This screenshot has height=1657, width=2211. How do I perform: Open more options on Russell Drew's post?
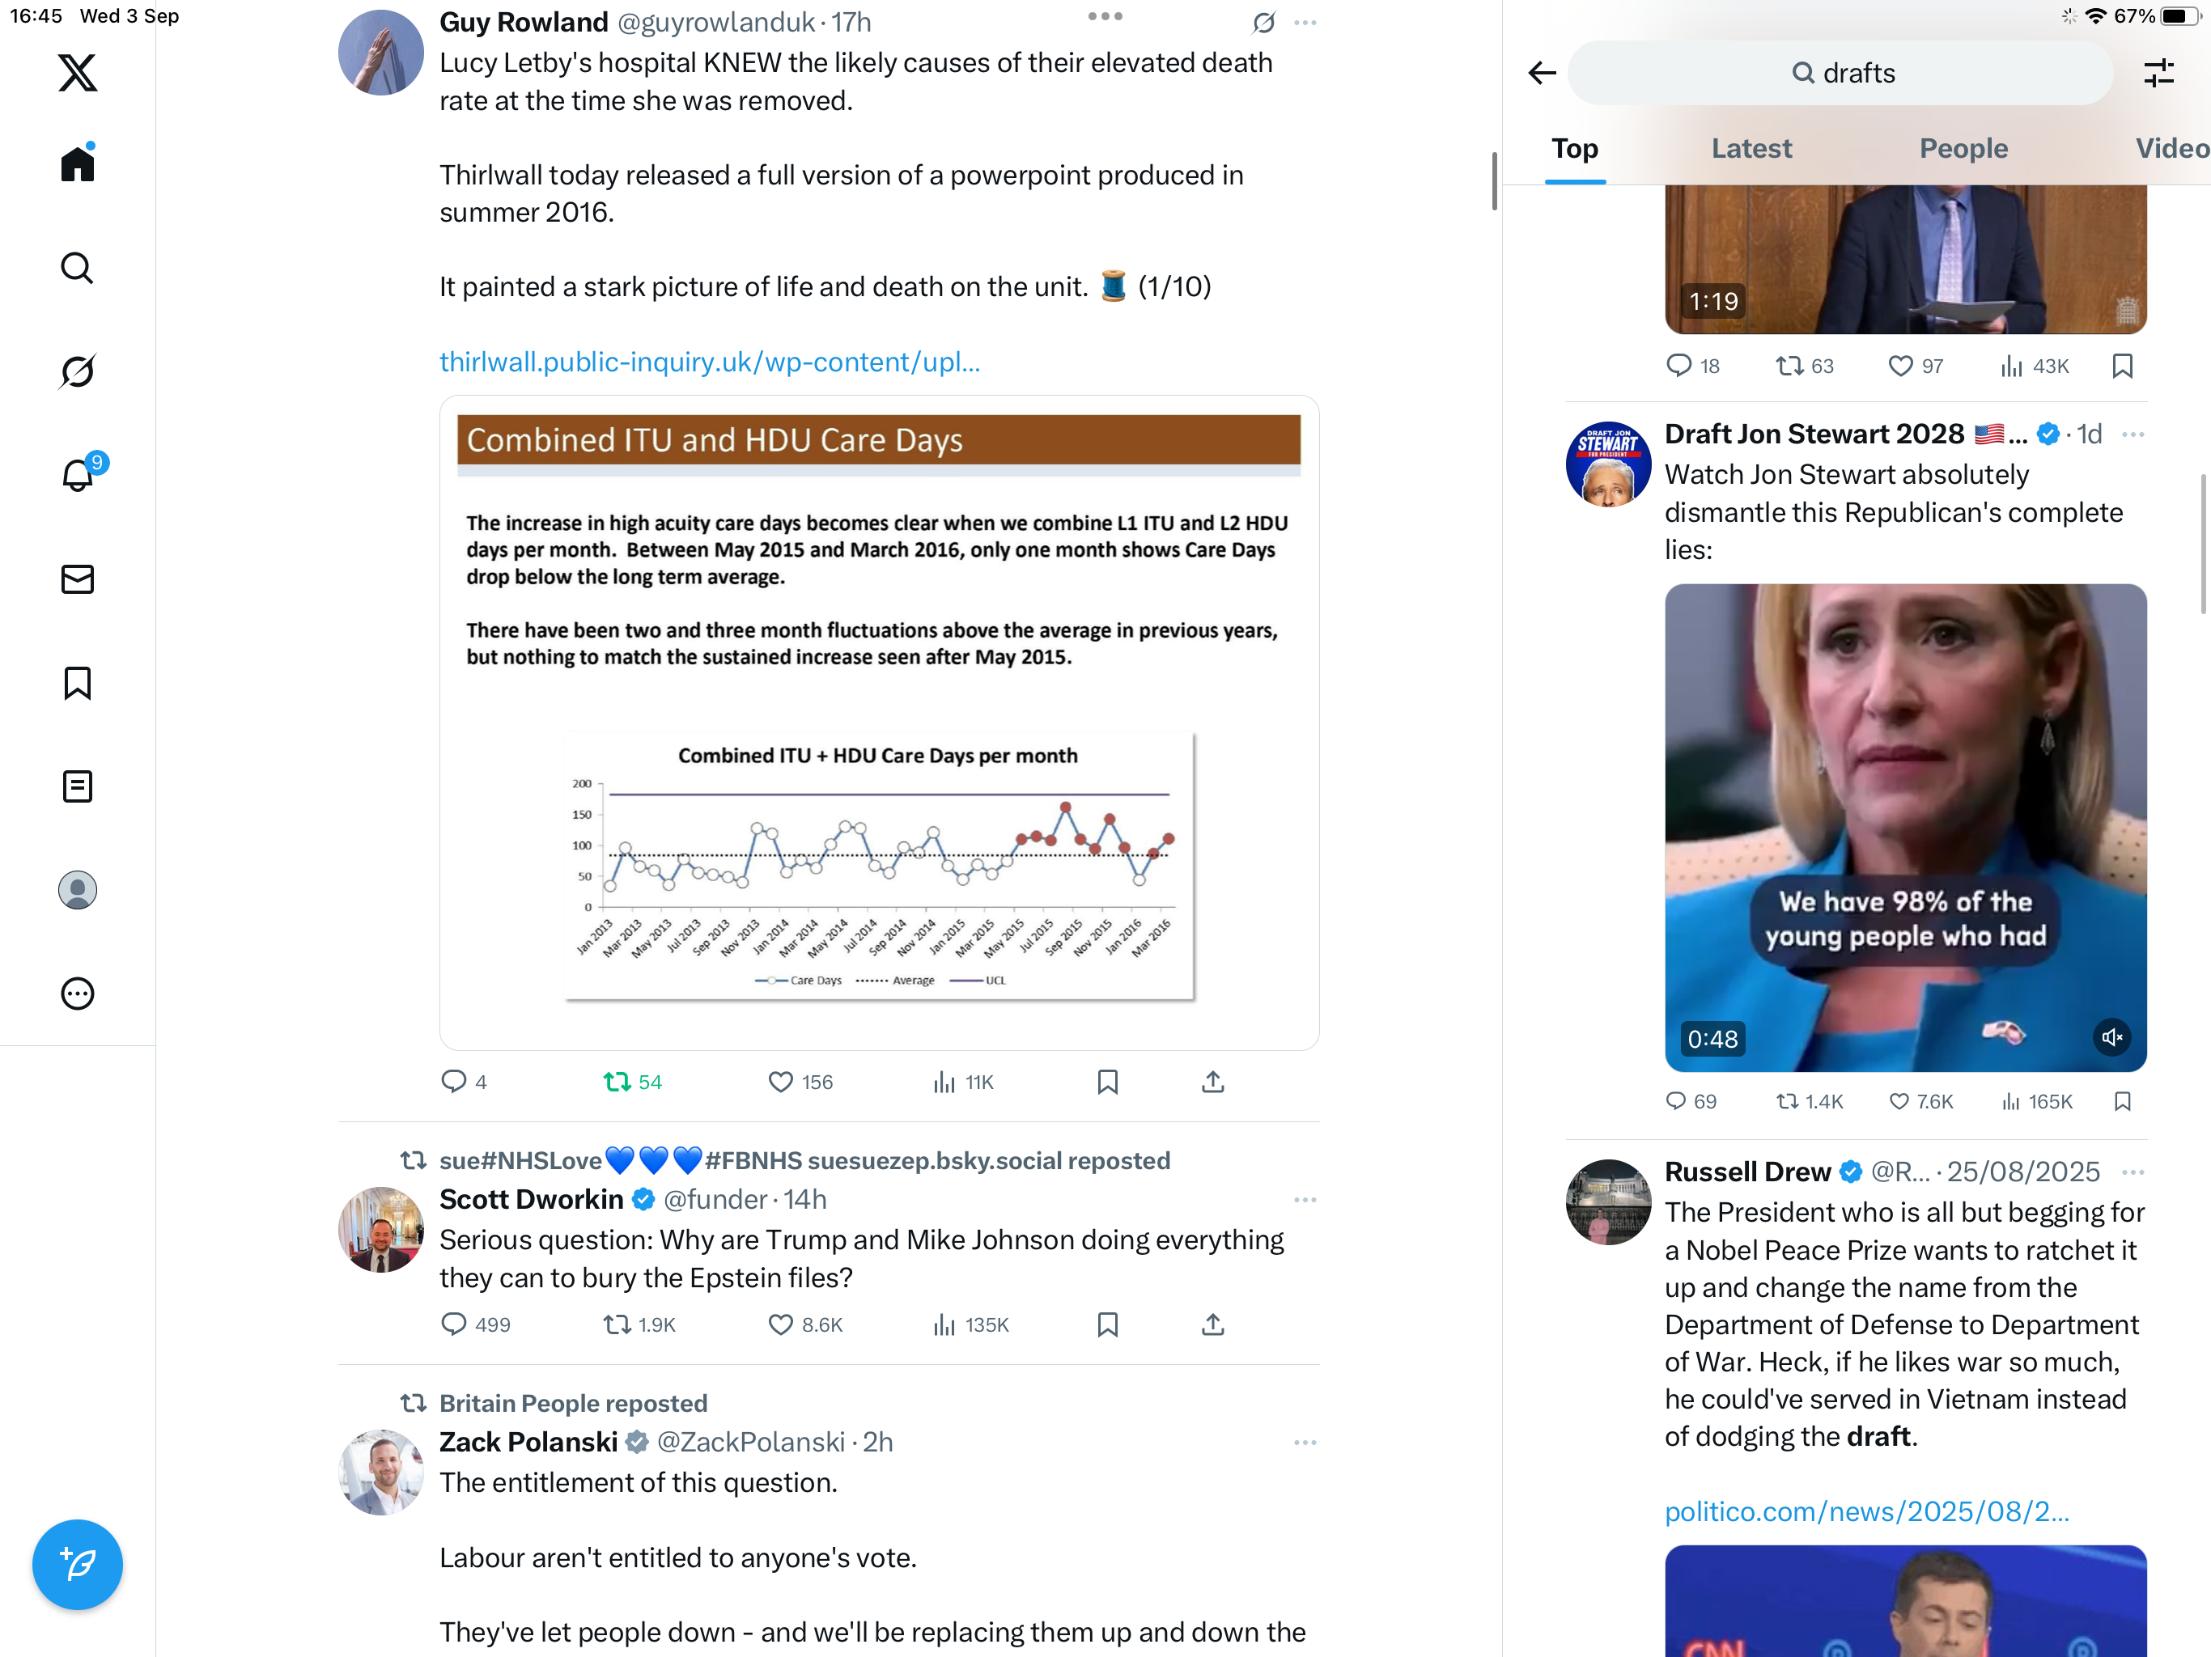tap(2132, 1172)
